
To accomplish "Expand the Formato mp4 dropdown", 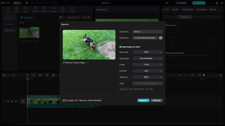I will (x=147, y=71).
